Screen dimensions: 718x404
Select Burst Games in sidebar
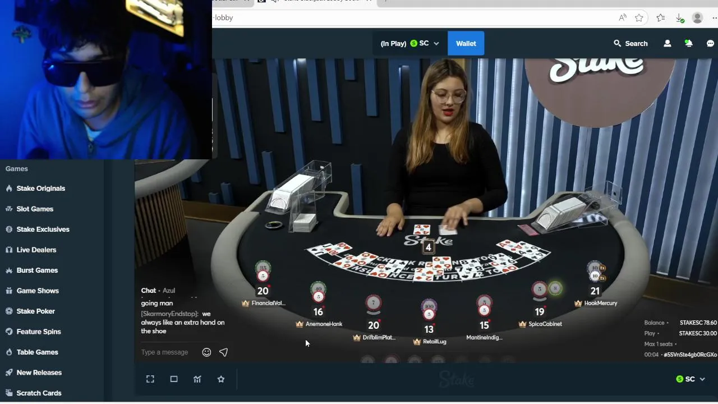(37, 270)
